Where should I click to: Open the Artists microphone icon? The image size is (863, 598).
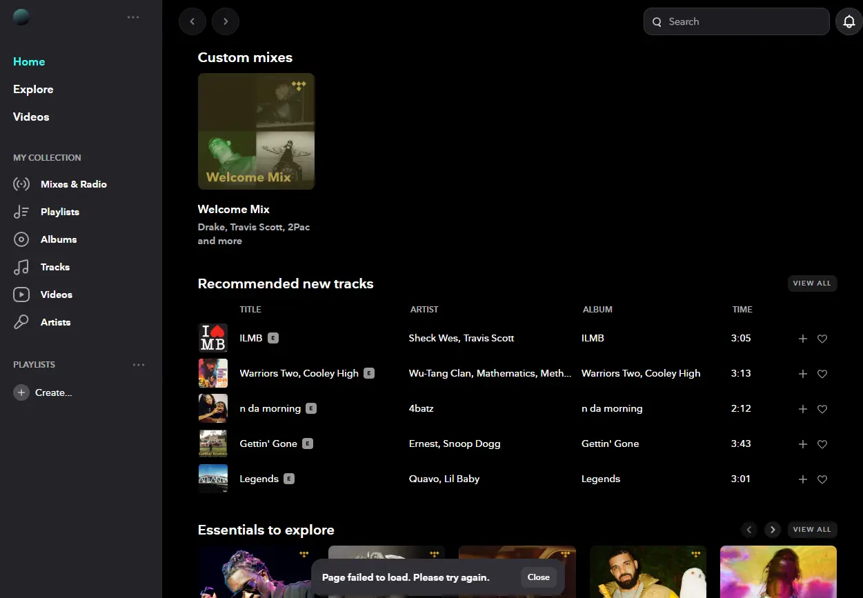coord(21,322)
